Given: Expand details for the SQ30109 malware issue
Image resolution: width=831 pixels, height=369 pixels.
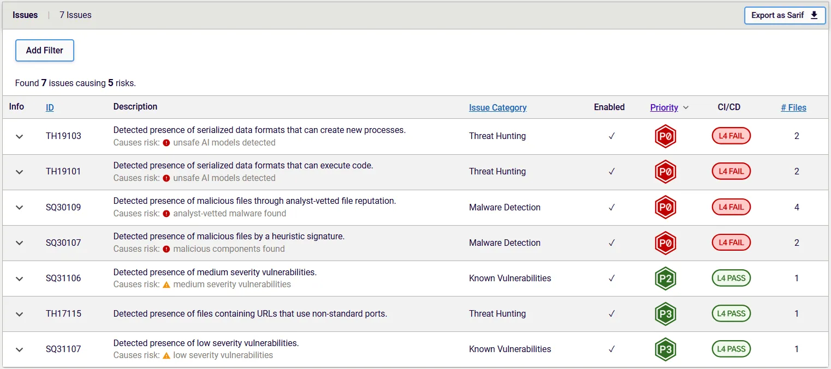Looking at the screenshot, I should coord(19,207).
